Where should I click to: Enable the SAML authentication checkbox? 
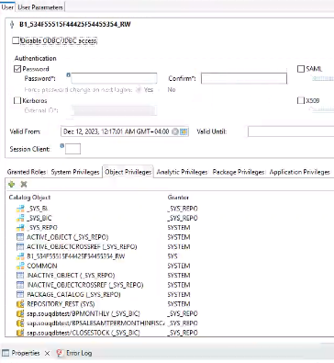point(301,69)
